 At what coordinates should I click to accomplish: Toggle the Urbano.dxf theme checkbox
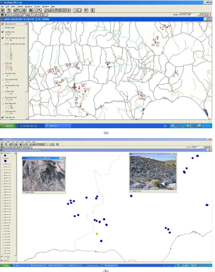tap(3, 92)
